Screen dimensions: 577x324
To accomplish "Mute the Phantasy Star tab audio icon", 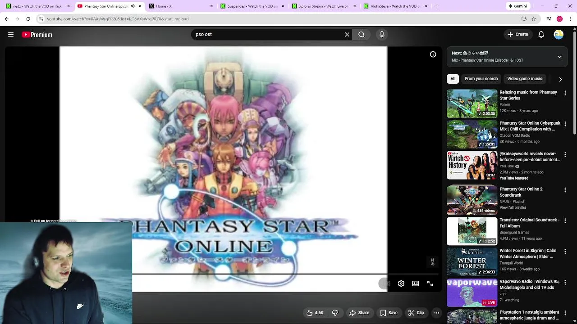I will click(133, 6).
